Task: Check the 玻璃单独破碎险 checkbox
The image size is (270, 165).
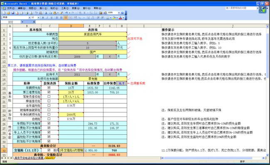Action: tap(49, 110)
